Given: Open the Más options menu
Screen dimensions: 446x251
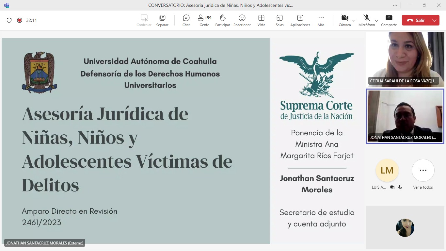Looking at the screenshot, I should click(x=321, y=20).
